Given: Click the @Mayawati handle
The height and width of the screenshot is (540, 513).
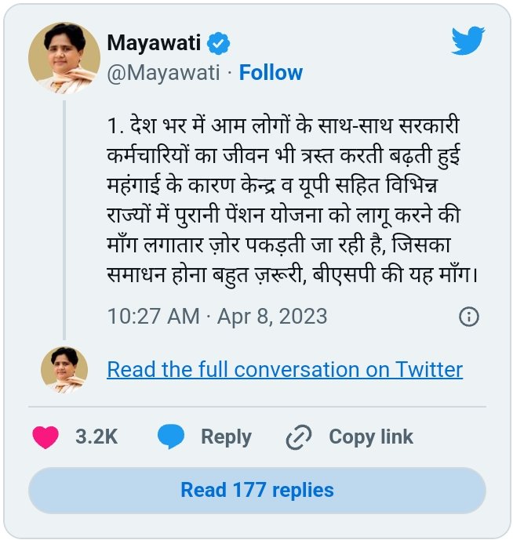Looking at the screenshot, I should click(162, 73).
